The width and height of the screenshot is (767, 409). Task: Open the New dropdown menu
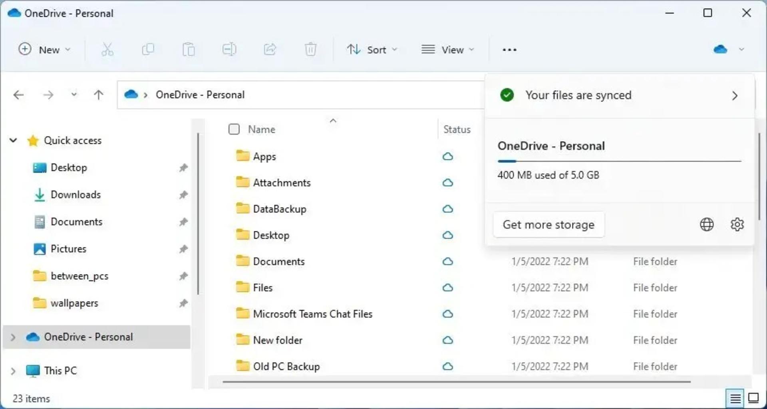(45, 50)
